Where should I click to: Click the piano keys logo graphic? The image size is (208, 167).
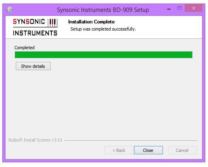click(53, 23)
